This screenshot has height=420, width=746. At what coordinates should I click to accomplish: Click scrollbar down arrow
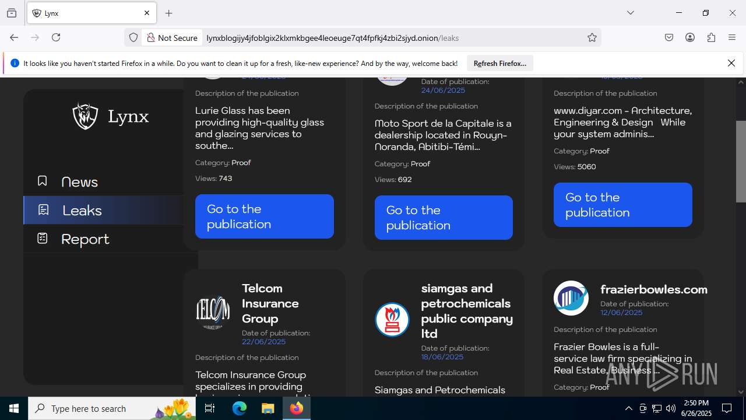click(x=741, y=392)
